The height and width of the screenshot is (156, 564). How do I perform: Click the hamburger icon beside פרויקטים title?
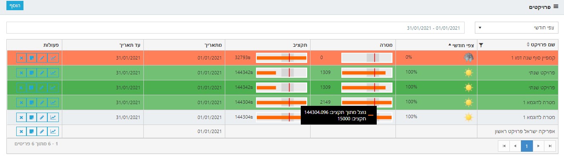(556, 6)
